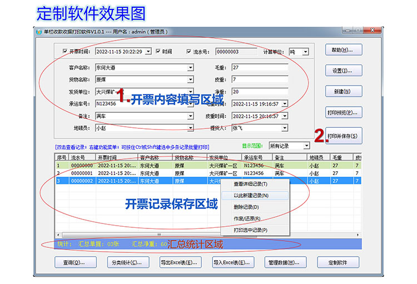The image size is (417, 284).
Task: Click the 货物名称 column header
Action: click(190, 157)
